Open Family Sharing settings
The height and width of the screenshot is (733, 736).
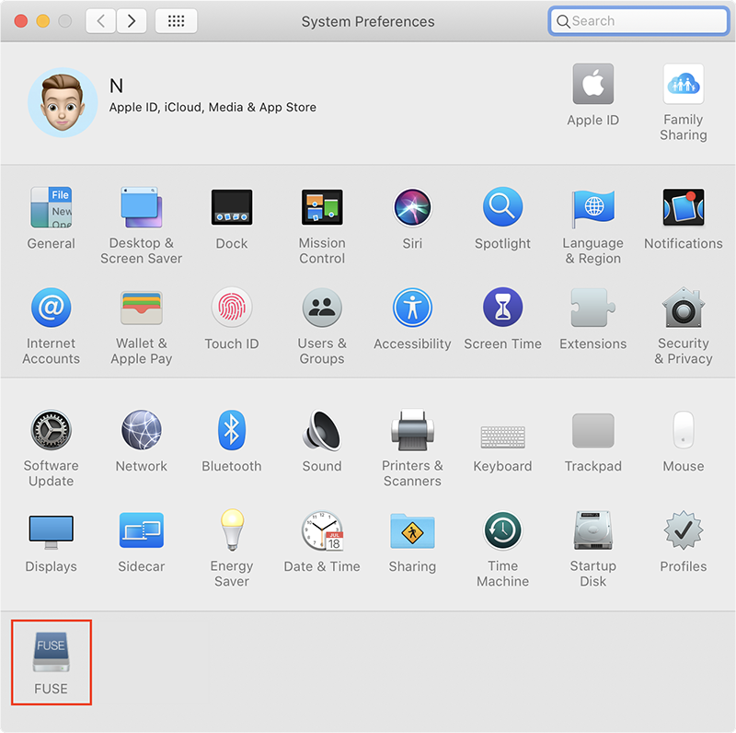(683, 85)
